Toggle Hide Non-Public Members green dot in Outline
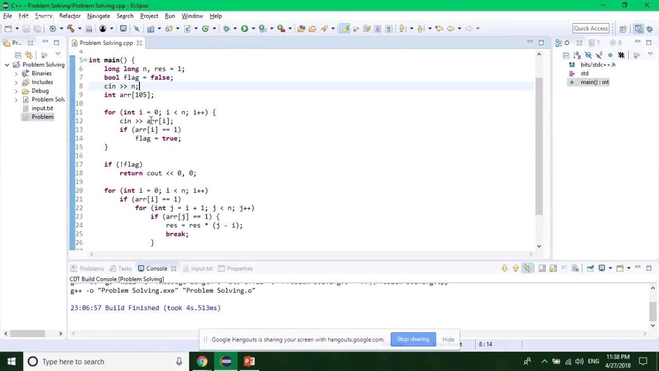Screen dimensions: 659x371 click(610, 55)
